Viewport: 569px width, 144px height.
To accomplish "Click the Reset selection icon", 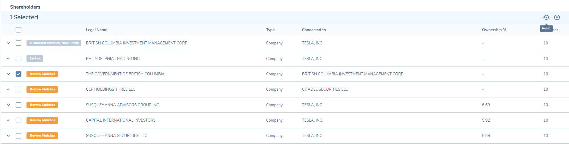I will [546, 17].
